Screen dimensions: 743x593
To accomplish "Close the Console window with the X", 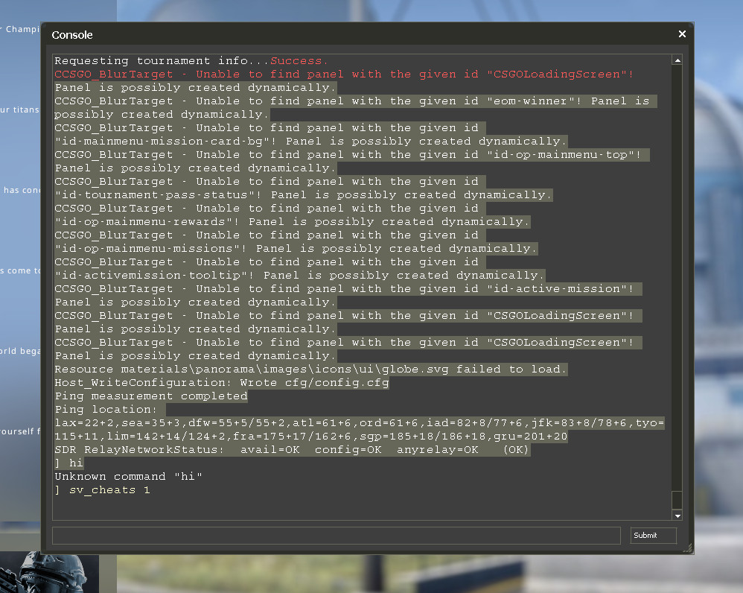I will [x=682, y=34].
